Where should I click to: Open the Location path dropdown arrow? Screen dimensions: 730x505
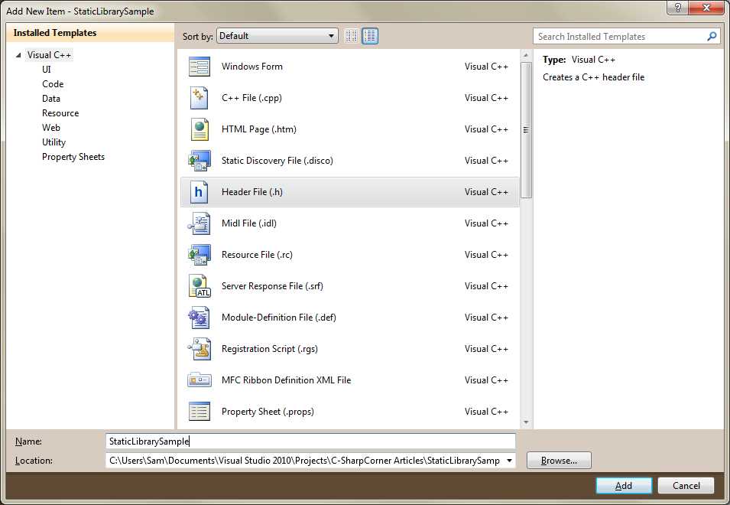pos(508,460)
